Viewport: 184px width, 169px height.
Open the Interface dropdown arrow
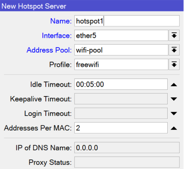[x=174, y=35]
